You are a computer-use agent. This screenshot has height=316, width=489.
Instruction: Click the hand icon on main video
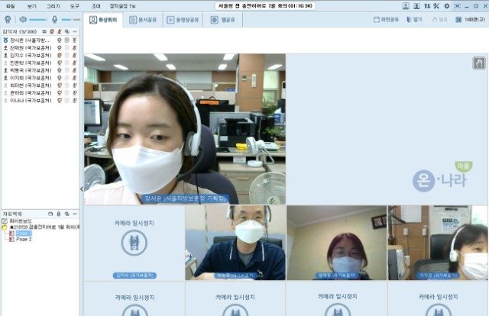479,63
